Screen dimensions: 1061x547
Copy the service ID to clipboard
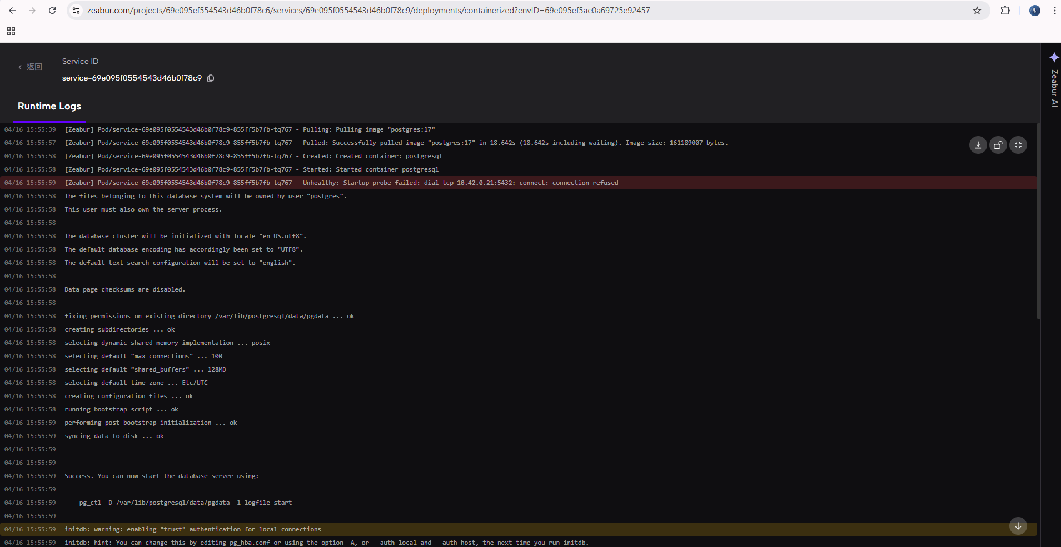pyautogui.click(x=211, y=78)
